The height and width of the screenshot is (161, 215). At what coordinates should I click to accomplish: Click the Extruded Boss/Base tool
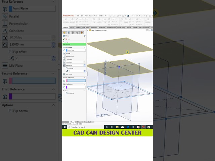tap(66, 20)
